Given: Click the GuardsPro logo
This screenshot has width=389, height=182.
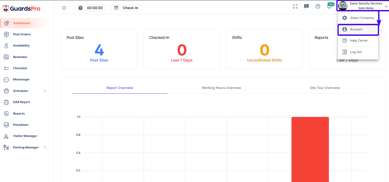Looking at the screenshot, I should [21, 8].
